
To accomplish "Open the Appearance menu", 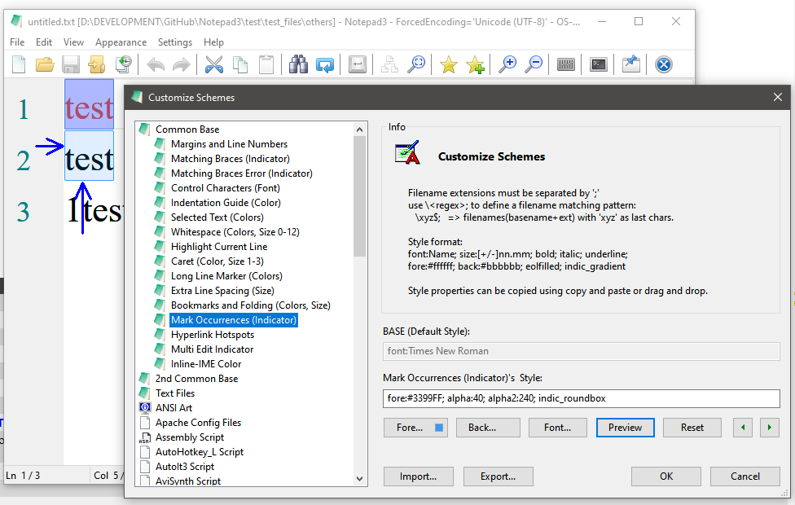I will coord(121,42).
